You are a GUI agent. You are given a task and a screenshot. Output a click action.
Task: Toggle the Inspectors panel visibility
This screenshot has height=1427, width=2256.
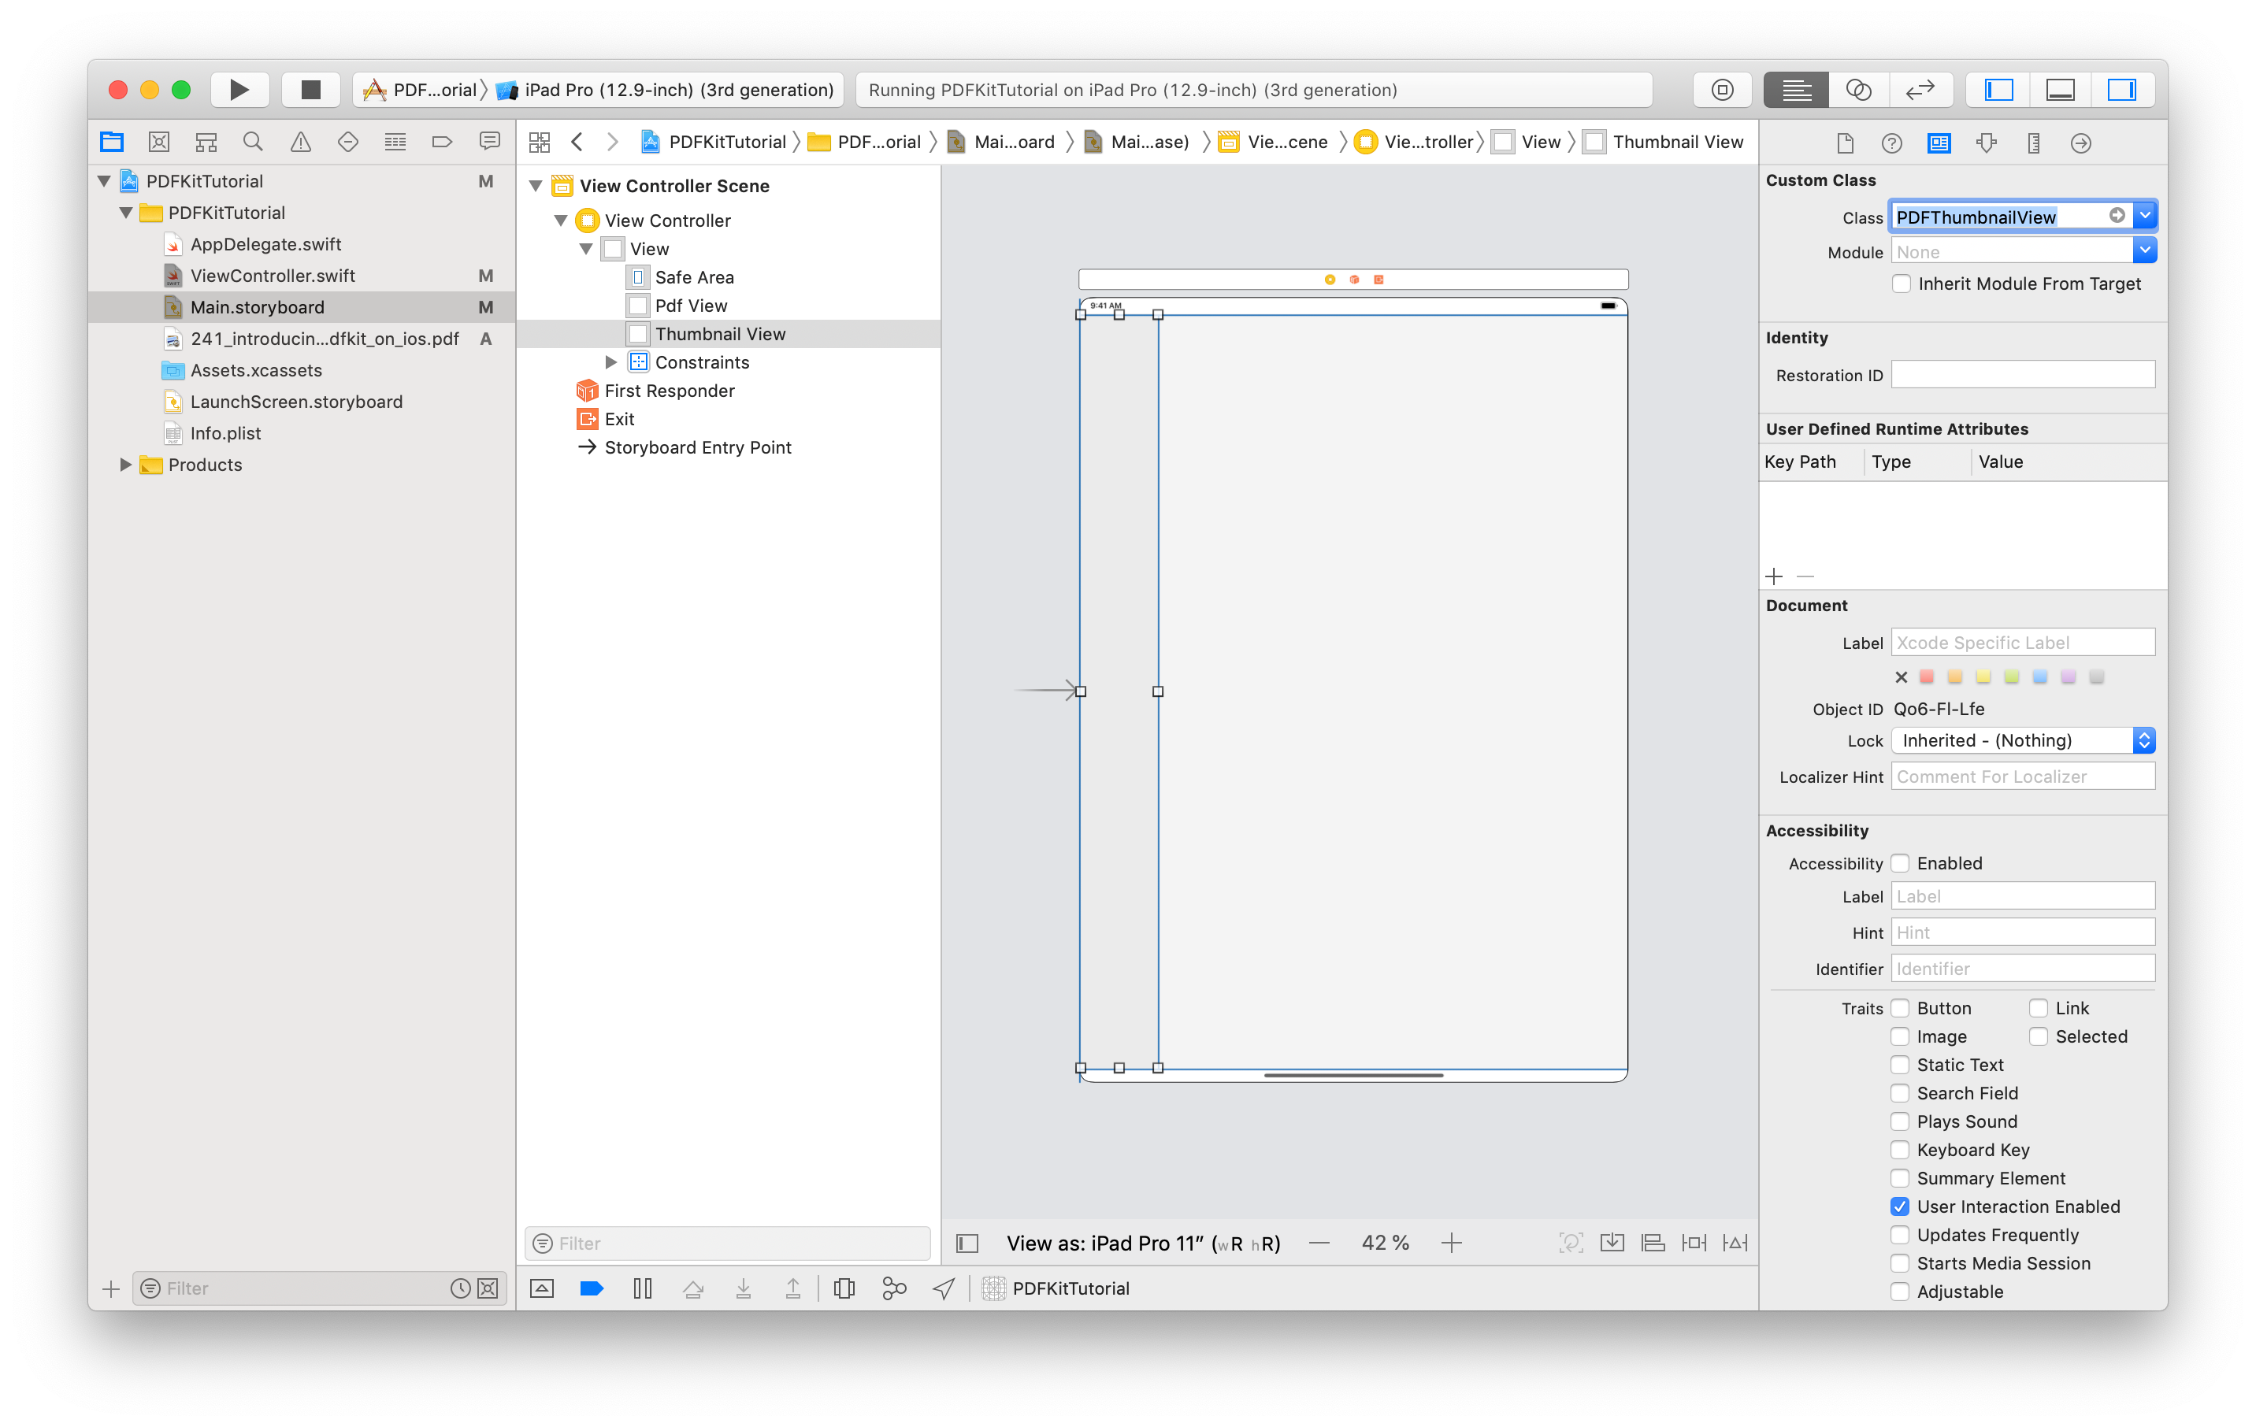[x=2122, y=90]
